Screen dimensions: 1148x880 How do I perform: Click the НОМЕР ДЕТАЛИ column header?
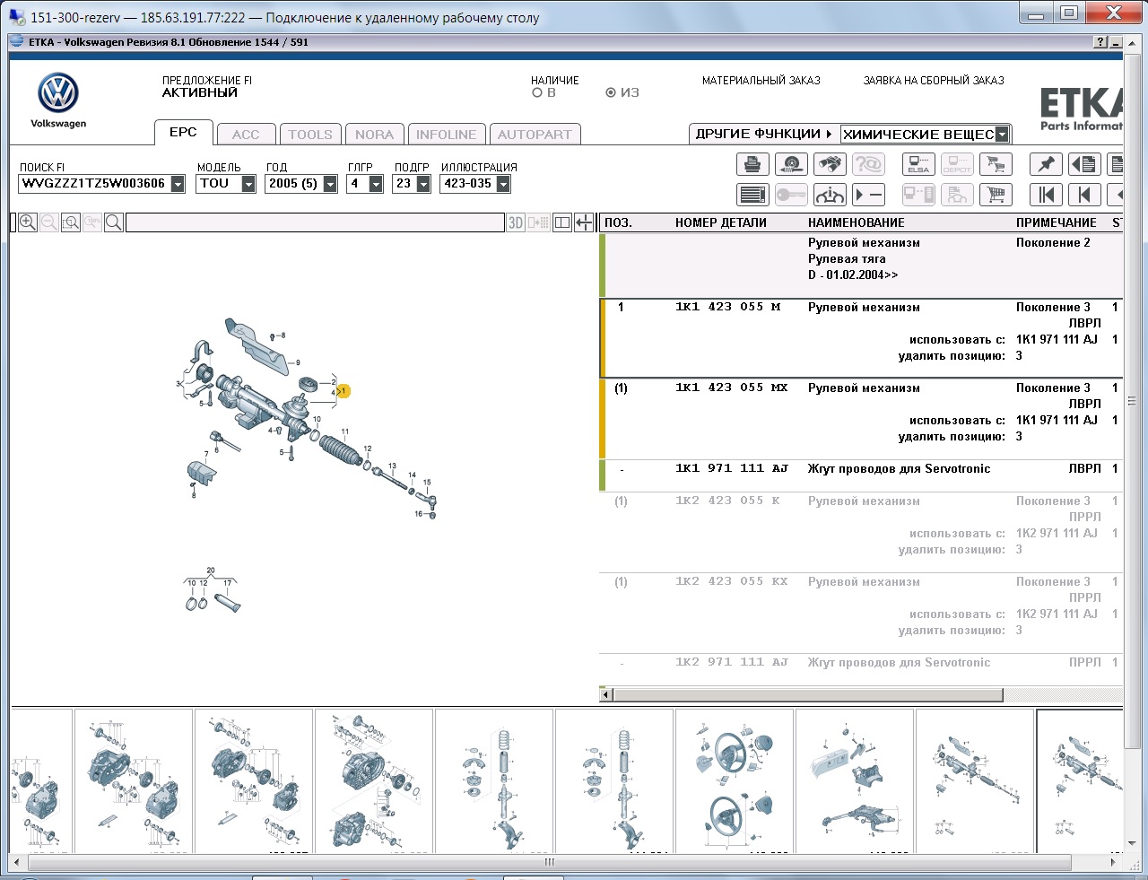721,222
